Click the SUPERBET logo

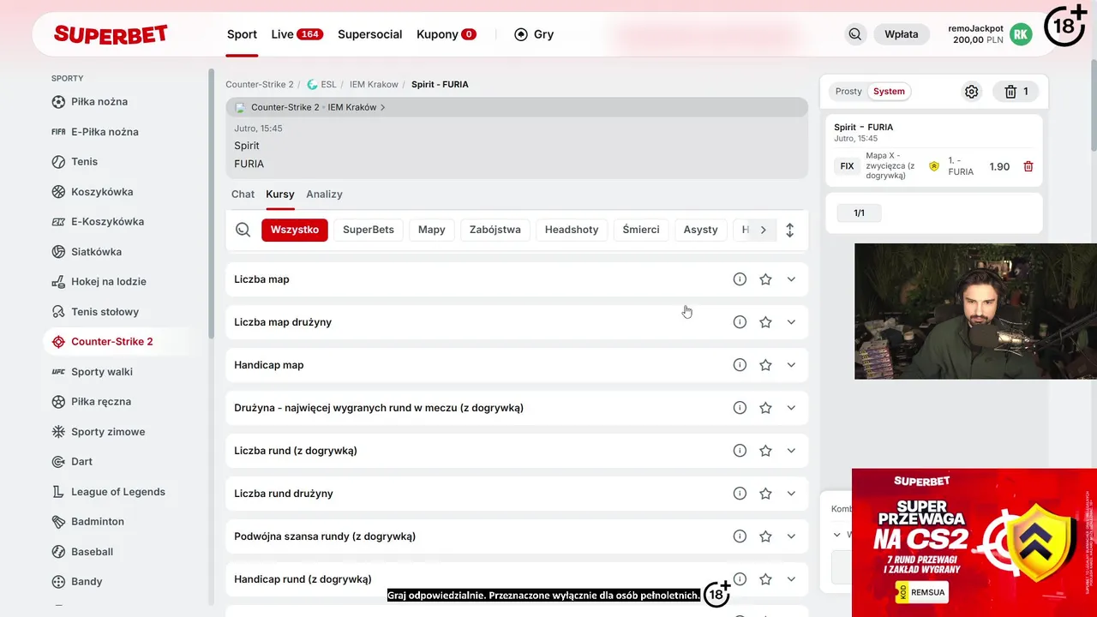pos(111,34)
